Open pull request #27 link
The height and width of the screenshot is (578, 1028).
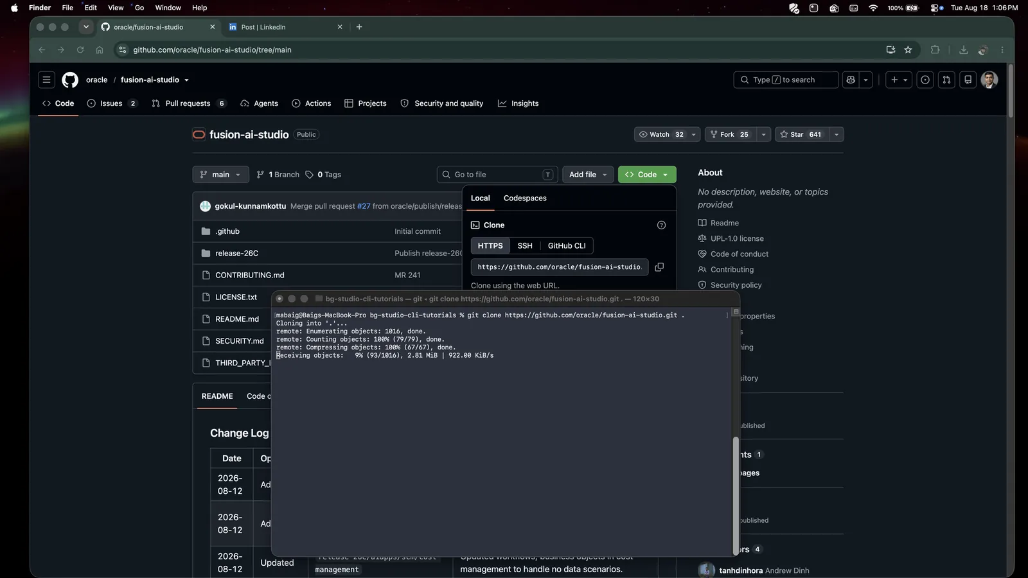click(364, 206)
